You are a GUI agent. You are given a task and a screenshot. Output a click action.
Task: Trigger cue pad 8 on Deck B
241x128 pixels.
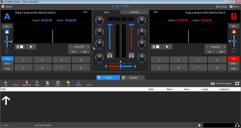[x=217, y=67]
